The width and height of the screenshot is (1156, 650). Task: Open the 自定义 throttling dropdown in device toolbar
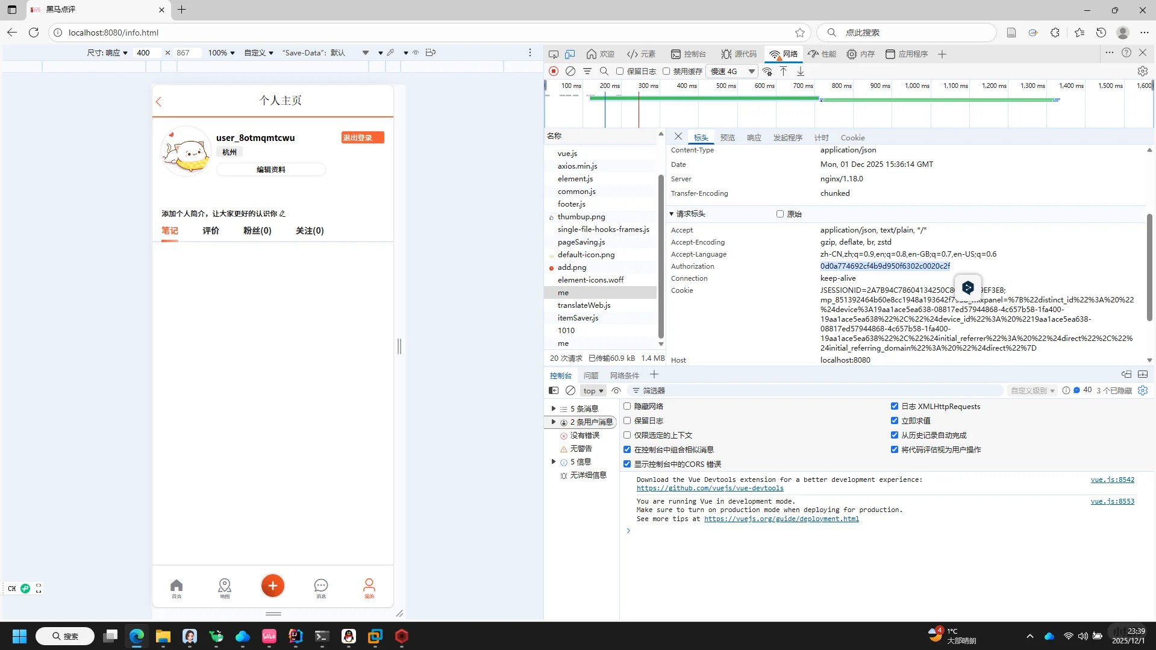(x=258, y=53)
